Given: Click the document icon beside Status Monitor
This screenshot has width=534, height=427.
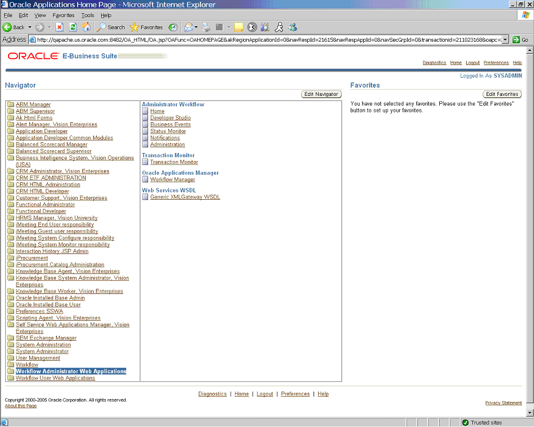Looking at the screenshot, I should tap(145, 131).
